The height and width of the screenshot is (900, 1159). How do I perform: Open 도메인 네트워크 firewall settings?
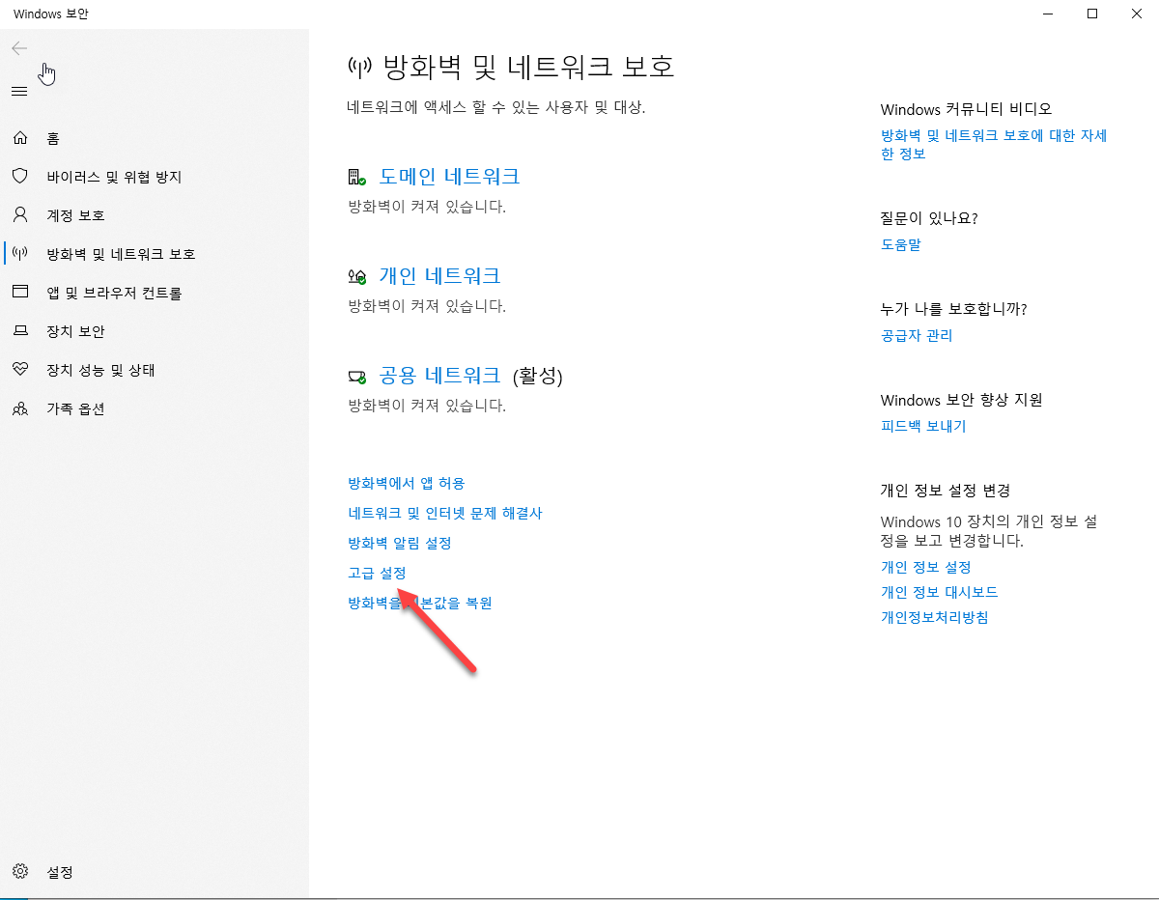click(x=449, y=177)
